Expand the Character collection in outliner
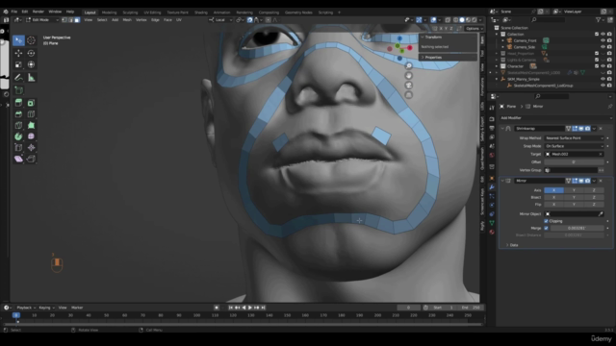The image size is (616, 346). [x=497, y=66]
